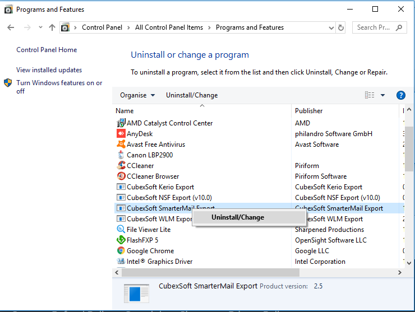Refresh the Programs and Features list

point(341,27)
